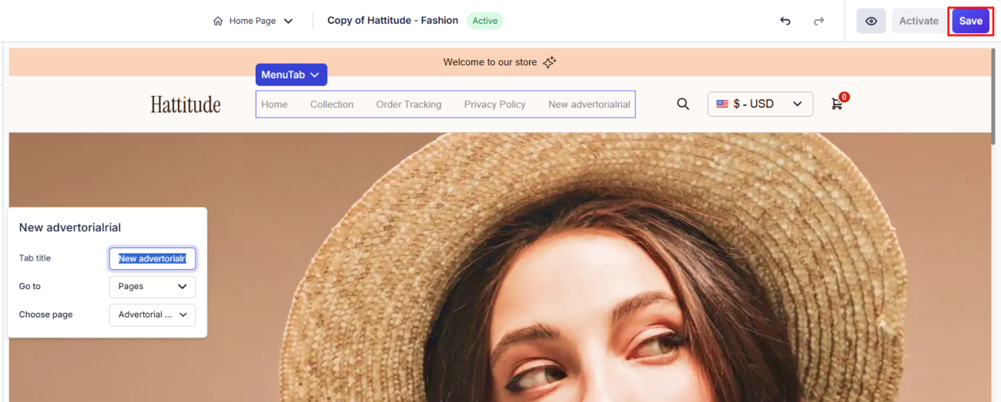Click the Hattitude store logo
The width and height of the screenshot is (1001, 402).
pyautogui.click(x=186, y=105)
